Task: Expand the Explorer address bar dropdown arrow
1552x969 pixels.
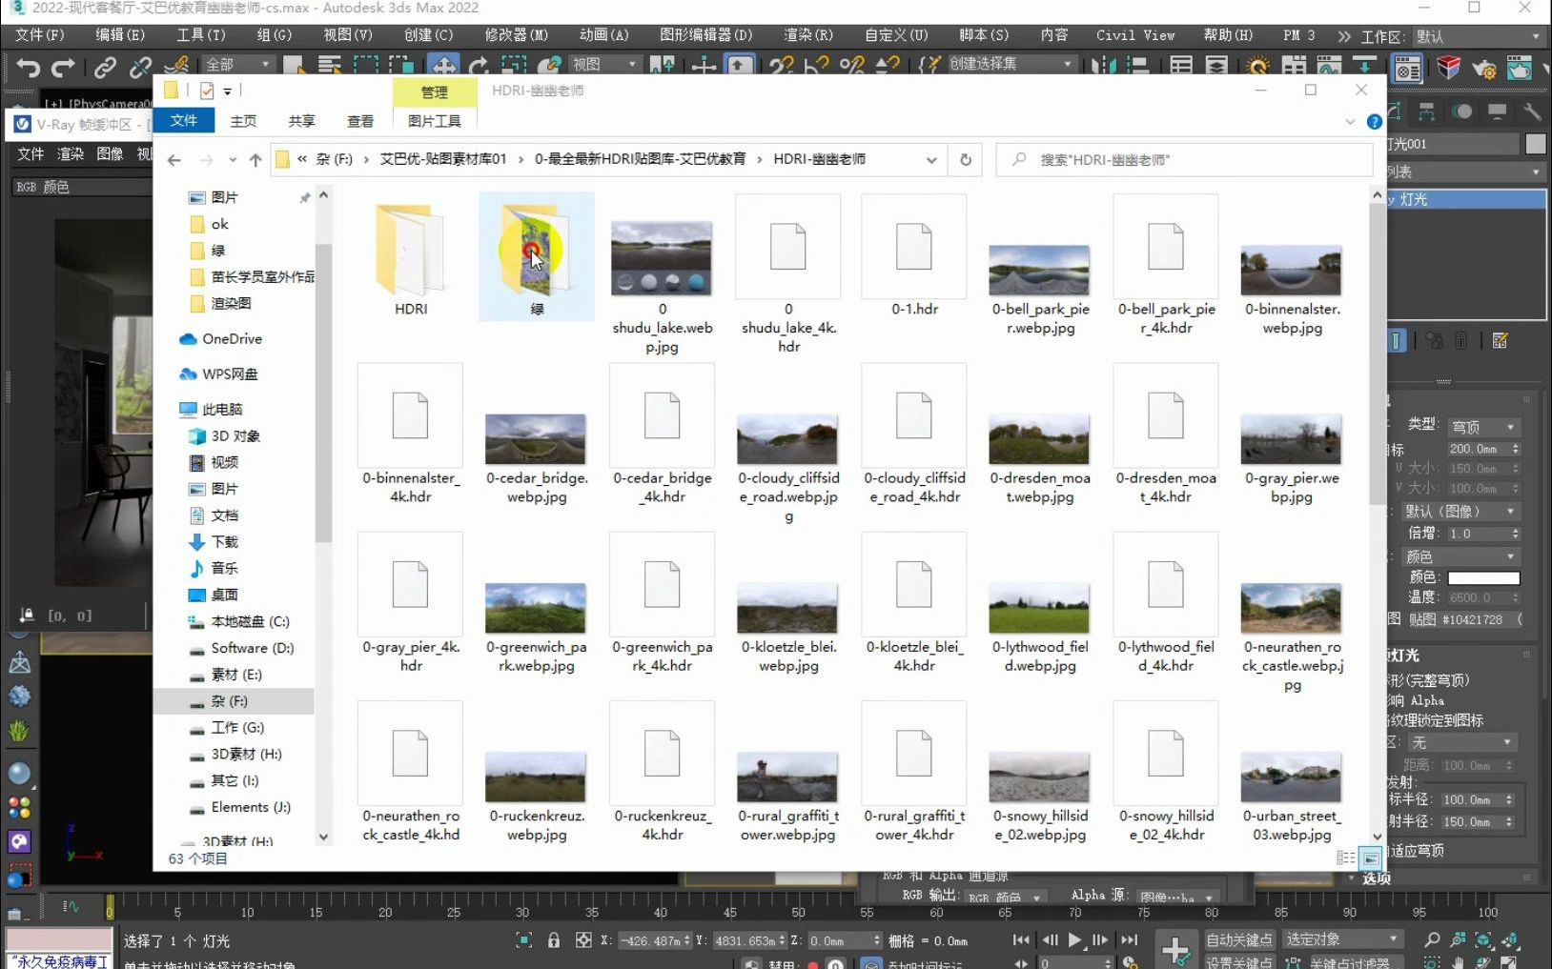Action: 932,160
